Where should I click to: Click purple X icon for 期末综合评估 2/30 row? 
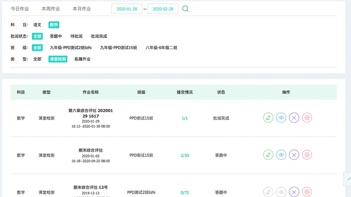(x=294, y=155)
